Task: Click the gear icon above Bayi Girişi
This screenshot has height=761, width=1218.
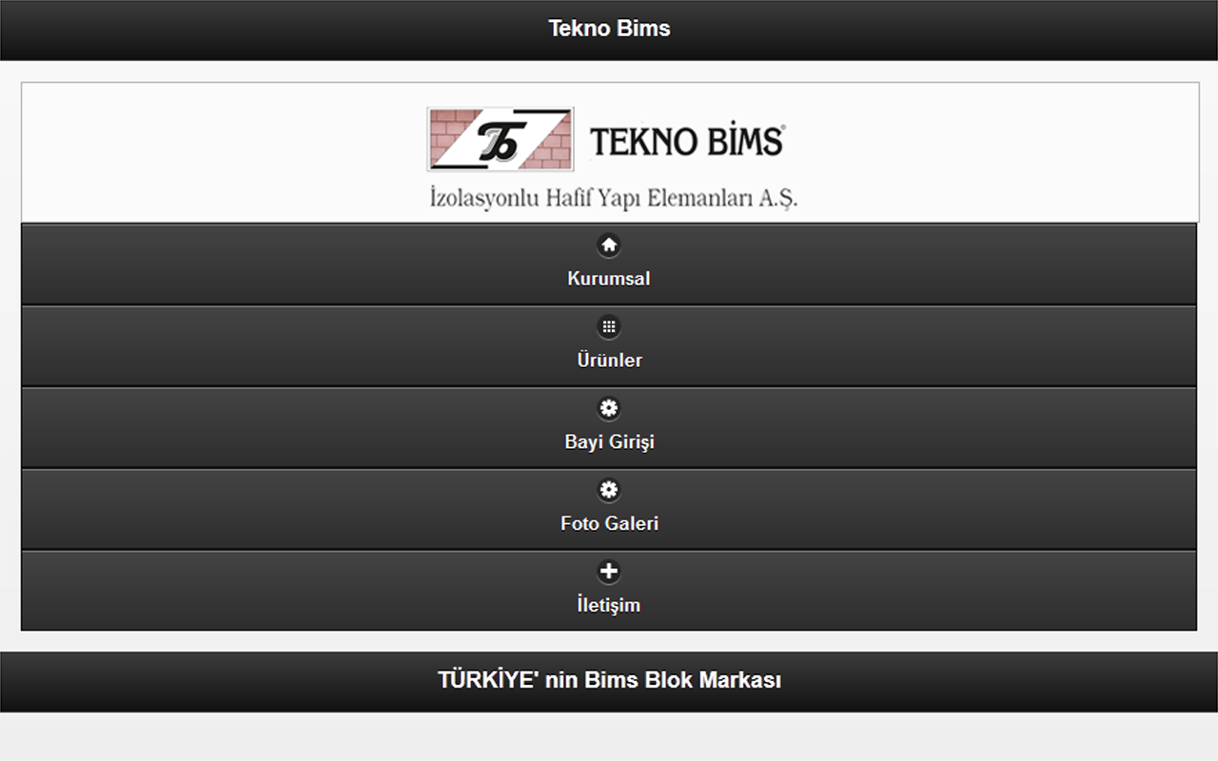Action: click(x=609, y=409)
